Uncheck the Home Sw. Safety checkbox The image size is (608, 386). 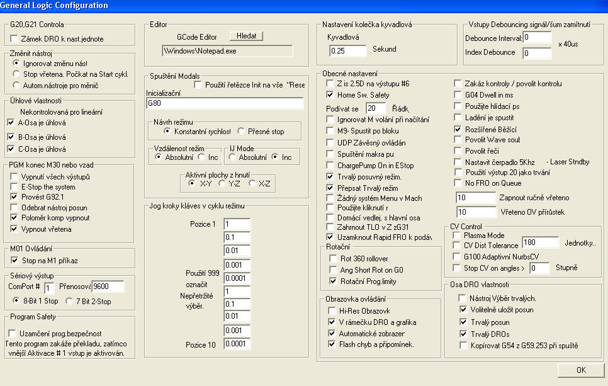pos(330,95)
